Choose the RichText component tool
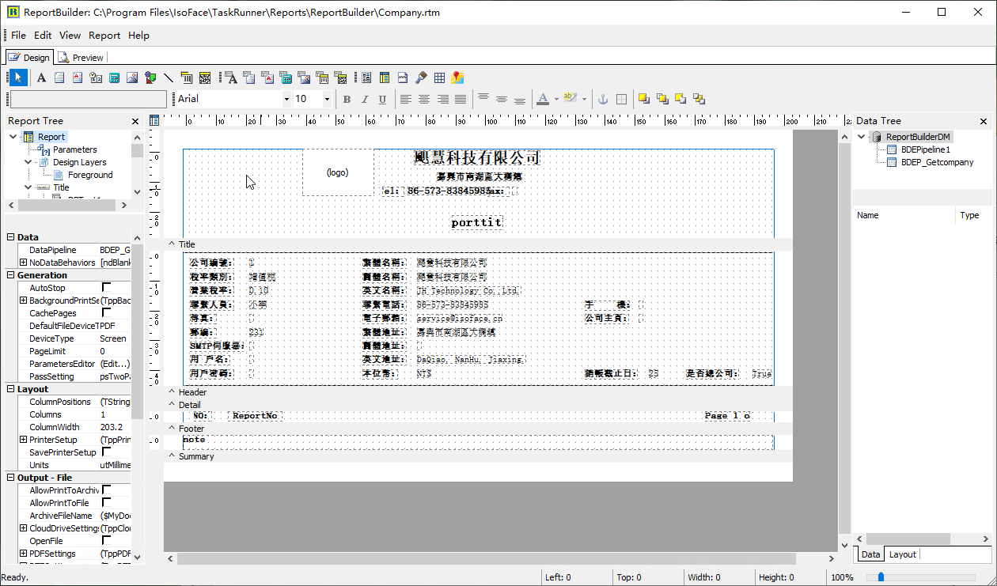Screen dimensions: 997x586 coord(78,78)
